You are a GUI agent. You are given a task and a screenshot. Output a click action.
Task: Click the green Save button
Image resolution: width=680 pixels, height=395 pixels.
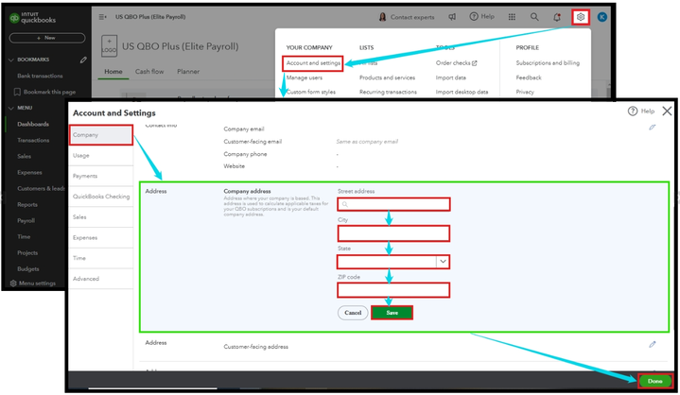pyautogui.click(x=392, y=313)
